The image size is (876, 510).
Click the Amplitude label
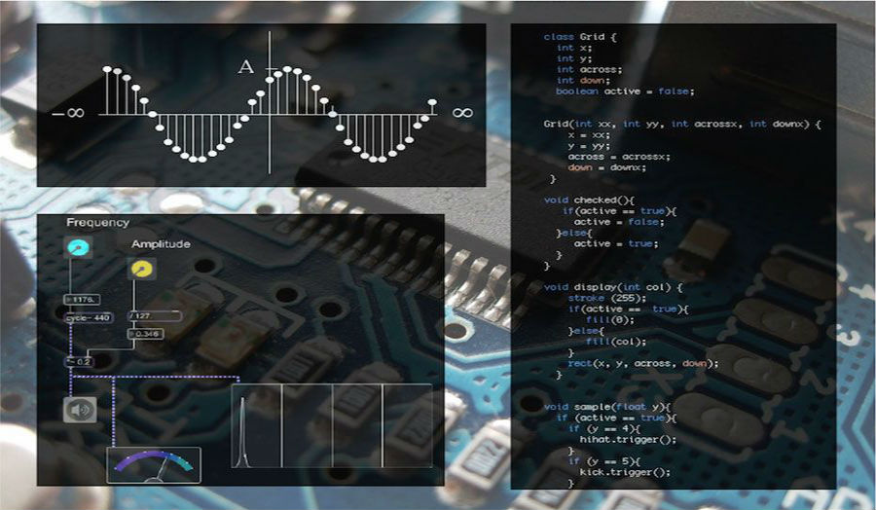[x=161, y=244]
